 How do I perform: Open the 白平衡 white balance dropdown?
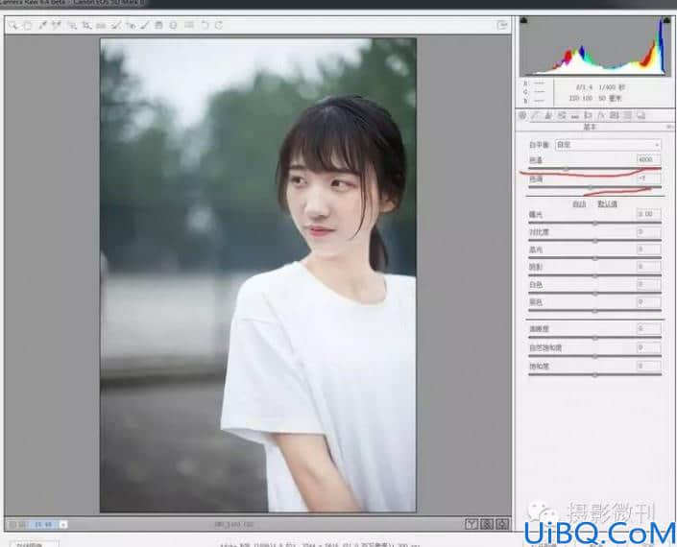(x=608, y=145)
